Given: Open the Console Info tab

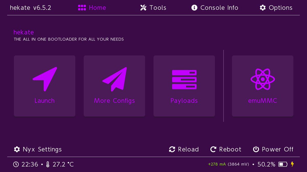Looking at the screenshot, I should [215, 8].
